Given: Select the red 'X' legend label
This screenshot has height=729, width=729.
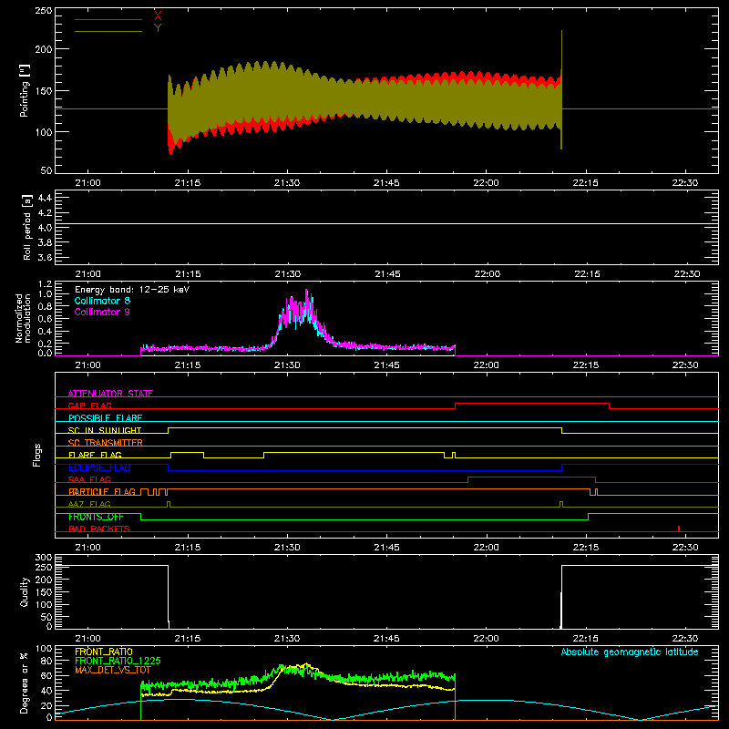Looking at the screenshot, I should [x=158, y=15].
